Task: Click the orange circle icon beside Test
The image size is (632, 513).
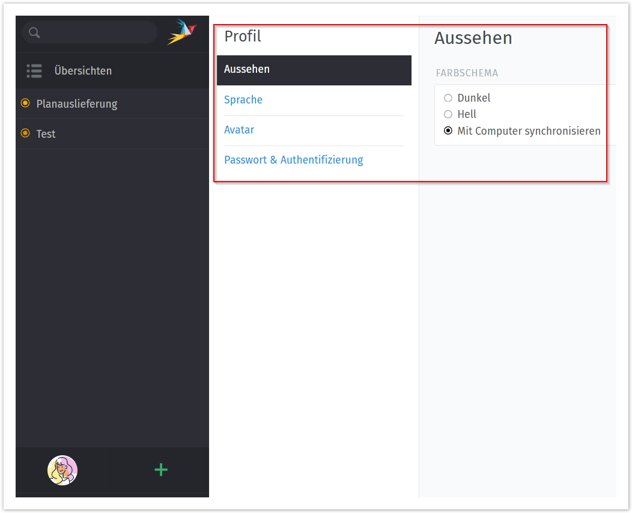Action: coord(25,134)
